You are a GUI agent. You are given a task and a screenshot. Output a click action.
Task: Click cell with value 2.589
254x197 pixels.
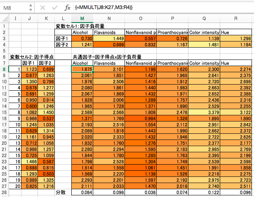pos(82,112)
